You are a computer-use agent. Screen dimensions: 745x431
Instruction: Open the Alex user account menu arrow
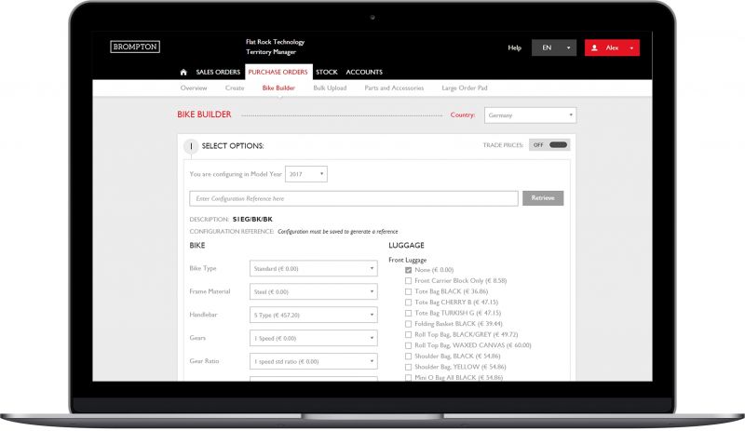point(631,47)
